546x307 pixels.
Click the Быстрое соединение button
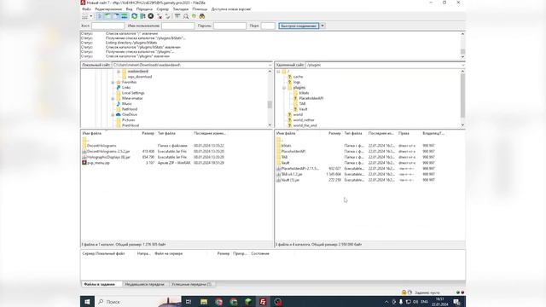click(x=299, y=26)
